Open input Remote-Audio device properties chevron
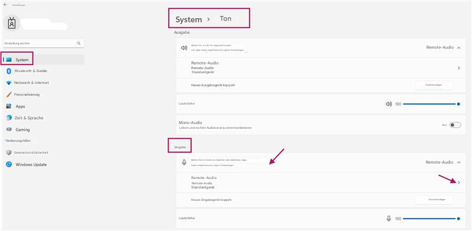472x231 pixels. 459,183
